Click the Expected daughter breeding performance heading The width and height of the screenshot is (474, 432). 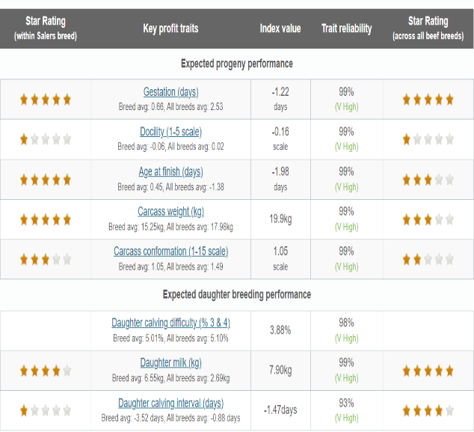pos(236,294)
